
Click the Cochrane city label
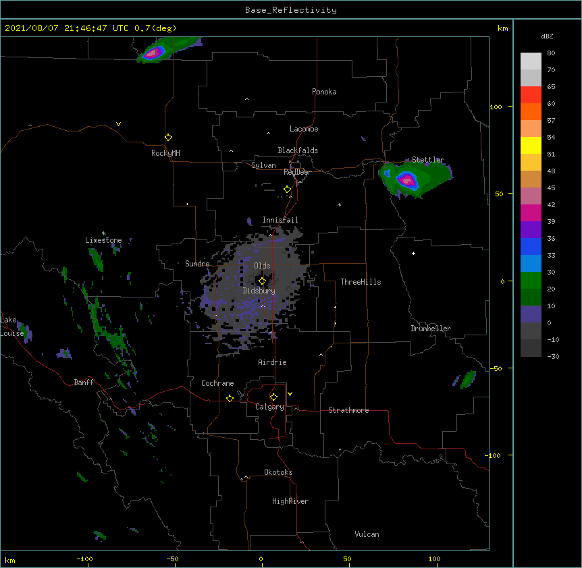pyautogui.click(x=217, y=383)
